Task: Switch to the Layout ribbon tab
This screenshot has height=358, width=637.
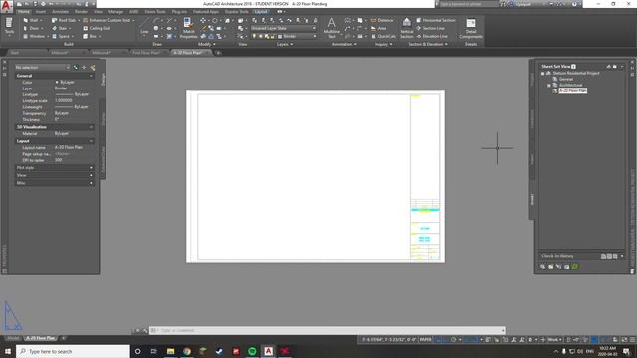Action: click(261, 12)
